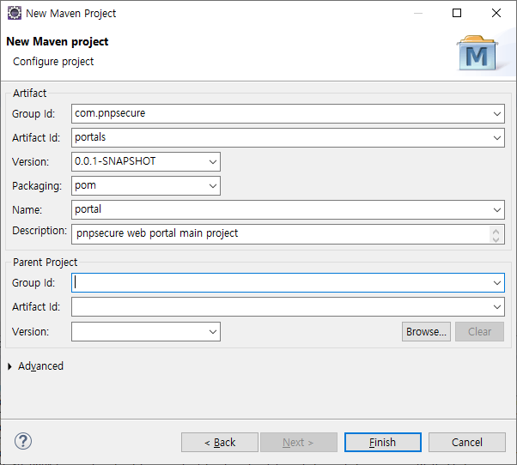Maximize the New Maven Project dialog
This screenshot has height=465, width=517.
[457, 13]
